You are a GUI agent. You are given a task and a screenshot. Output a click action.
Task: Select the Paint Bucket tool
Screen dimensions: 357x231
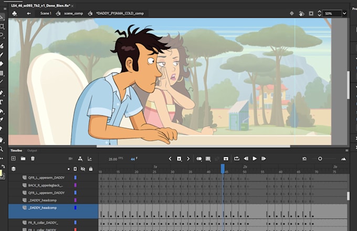tap(2, 111)
